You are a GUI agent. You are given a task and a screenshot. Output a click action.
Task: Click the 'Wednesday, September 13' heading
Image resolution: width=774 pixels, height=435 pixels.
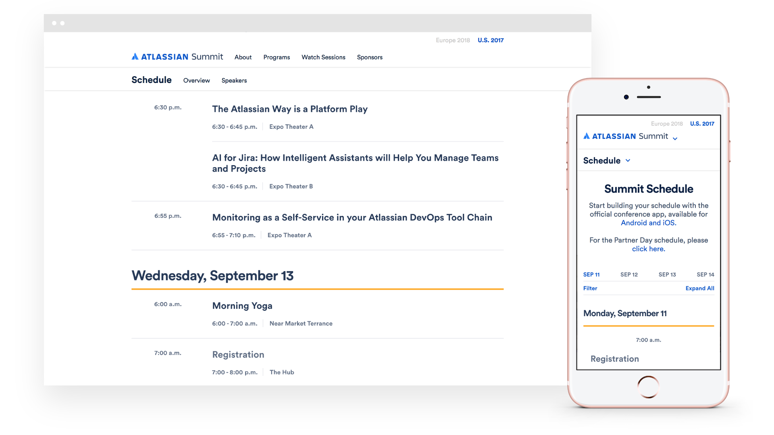[212, 276]
